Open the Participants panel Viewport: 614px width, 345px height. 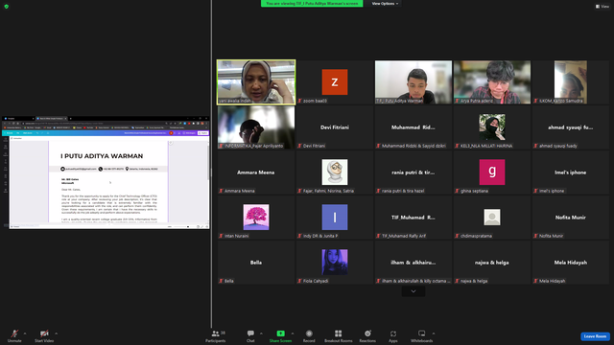[215, 335]
